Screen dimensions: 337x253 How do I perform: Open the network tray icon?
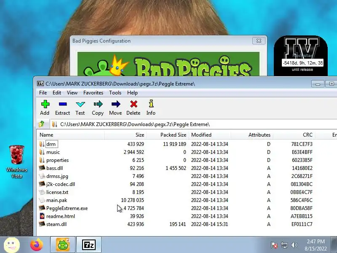point(284,245)
